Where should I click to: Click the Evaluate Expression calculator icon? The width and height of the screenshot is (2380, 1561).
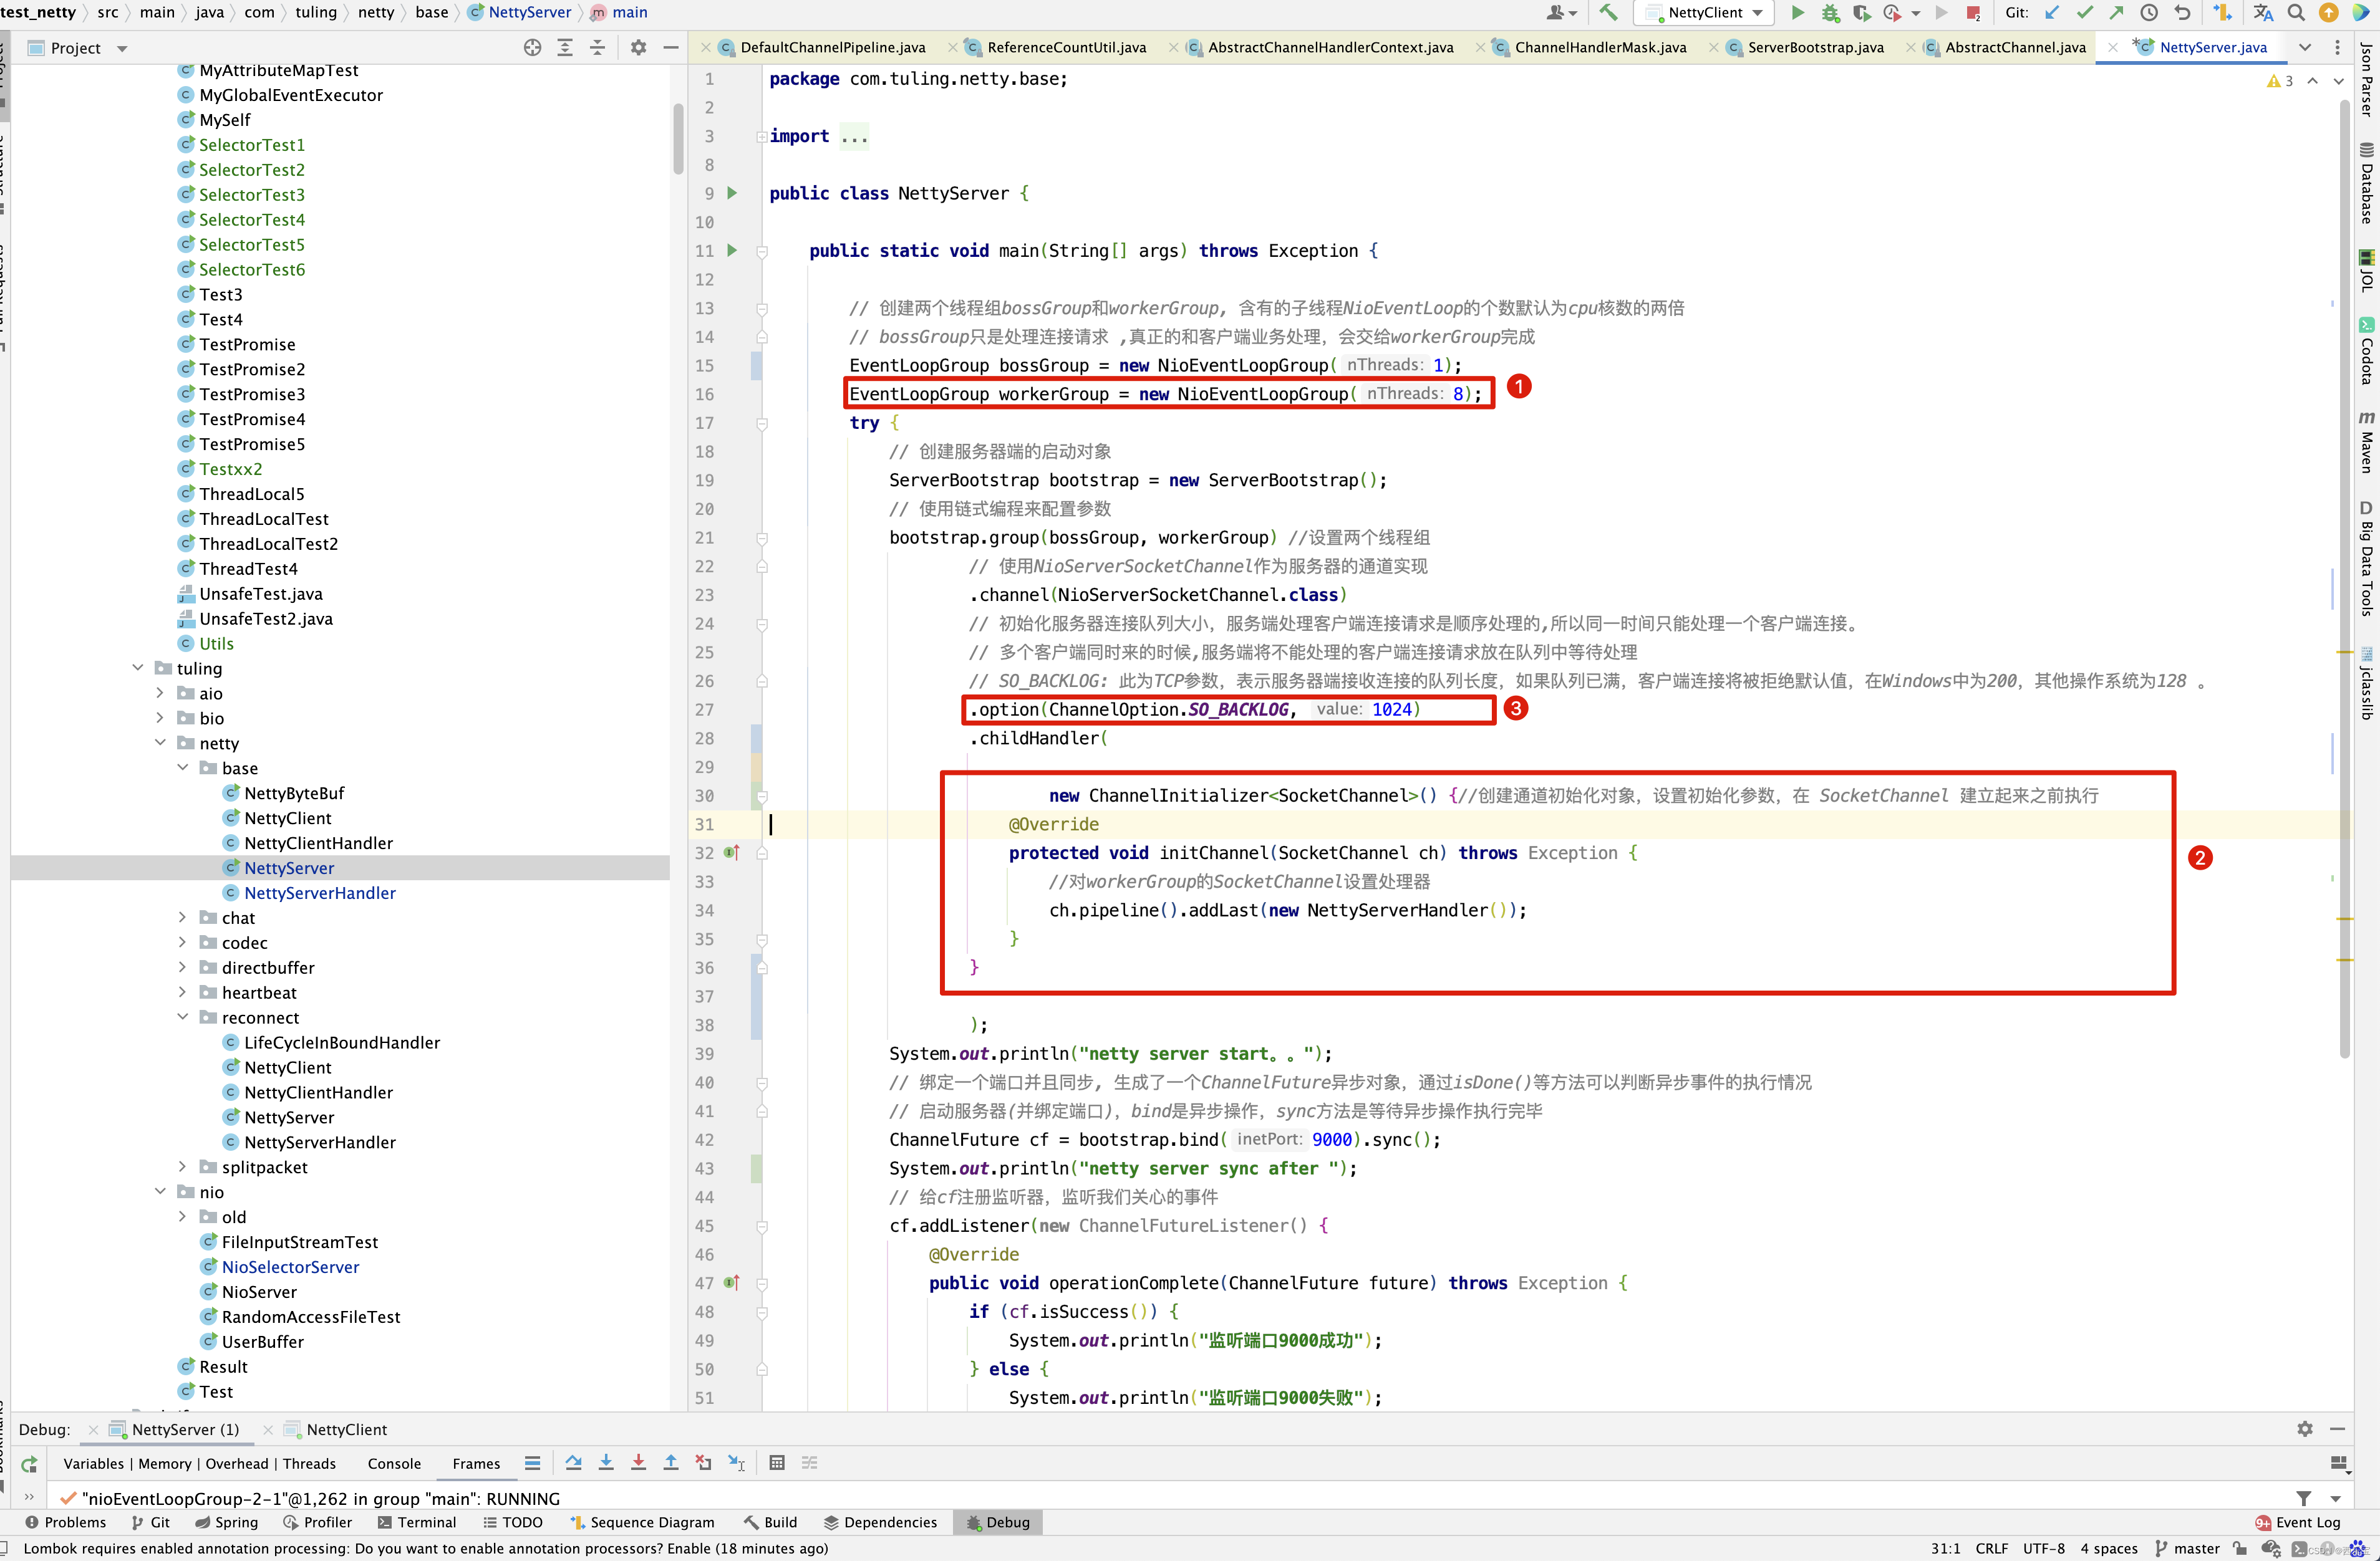point(777,1463)
